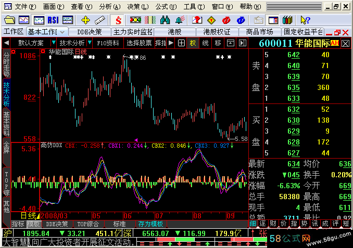The image size is (353, 248).
Task: Toggle the 移 move button
Action: (218, 43)
